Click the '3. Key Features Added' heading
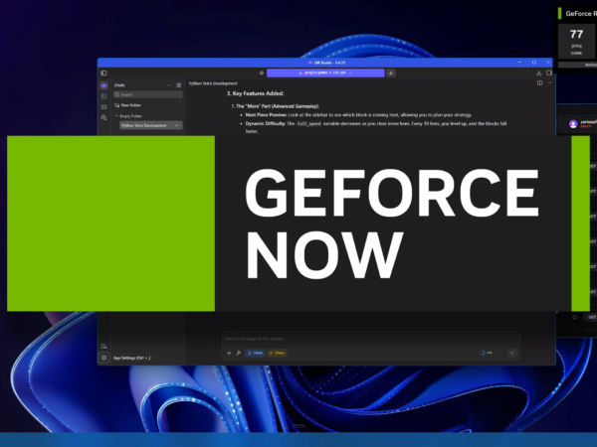 point(255,93)
